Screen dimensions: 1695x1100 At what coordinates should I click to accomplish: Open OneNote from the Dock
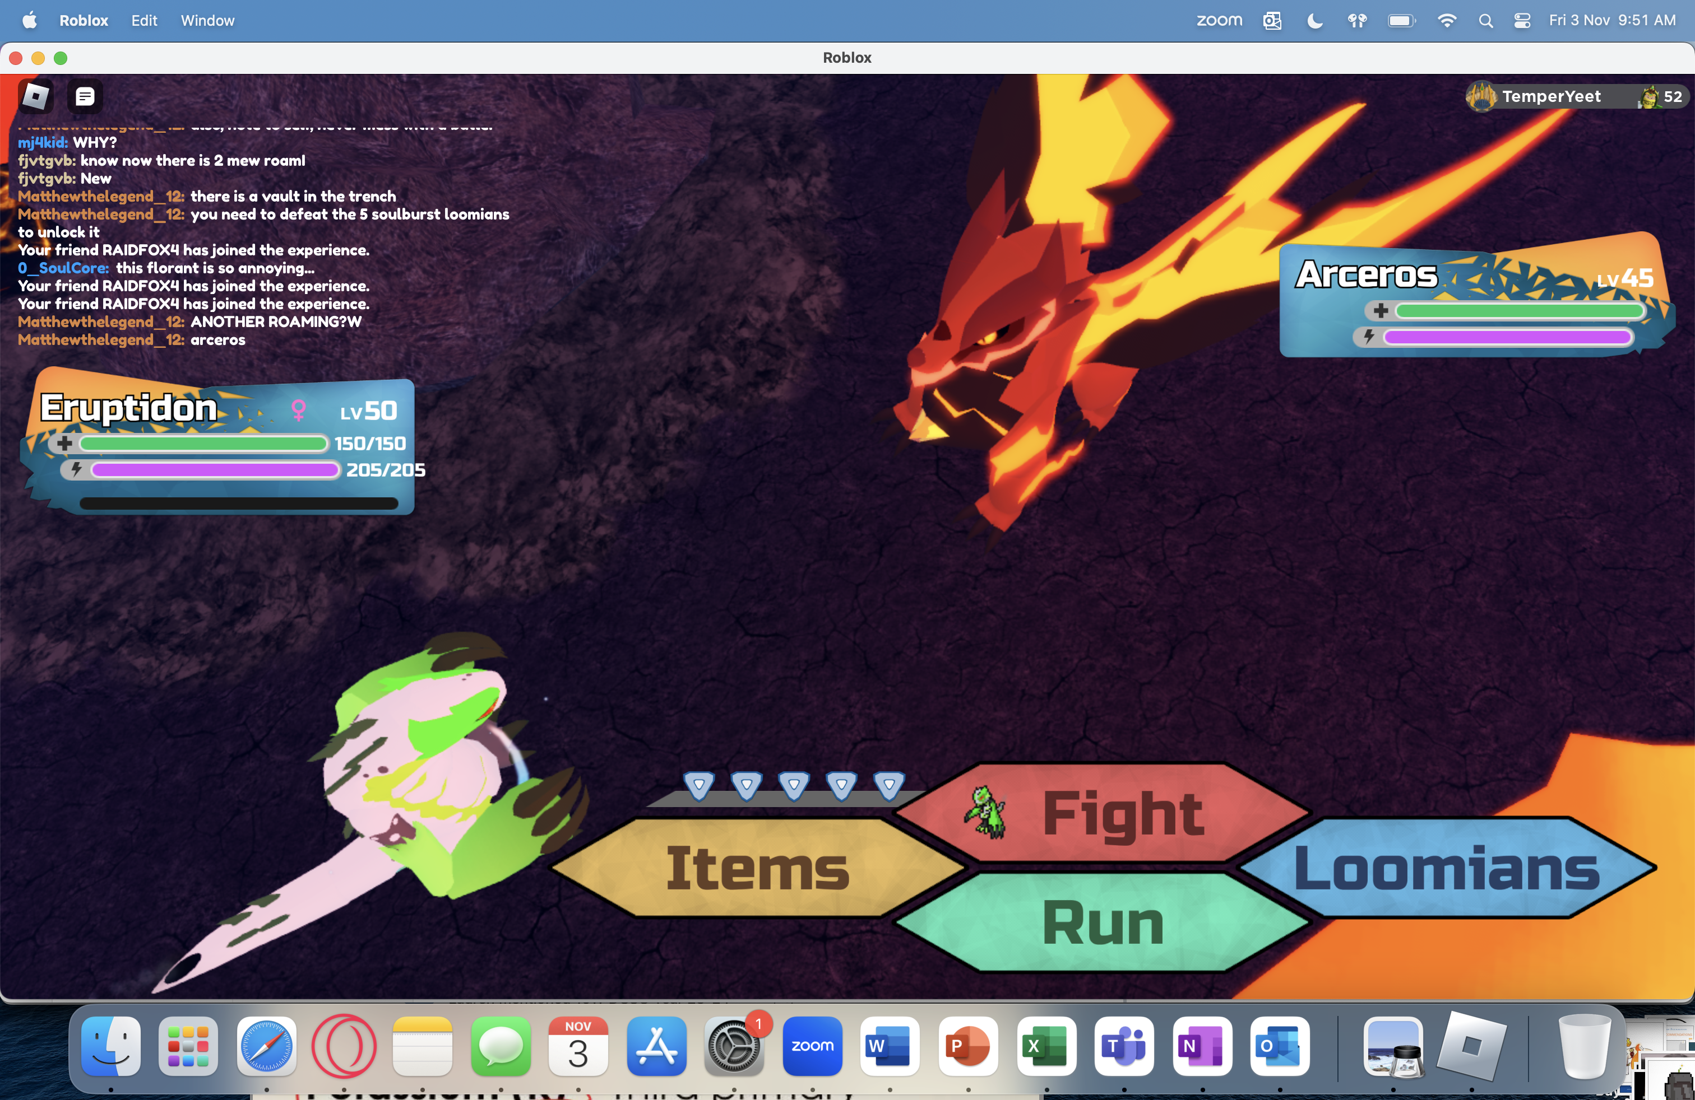pyautogui.click(x=1202, y=1045)
